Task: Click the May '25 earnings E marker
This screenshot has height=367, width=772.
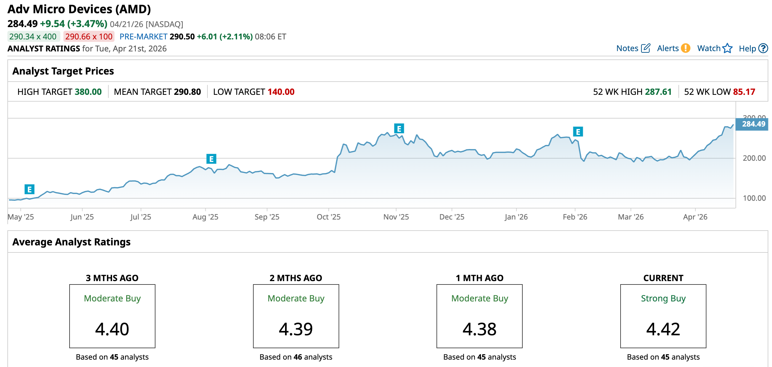Action: click(x=30, y=189)
